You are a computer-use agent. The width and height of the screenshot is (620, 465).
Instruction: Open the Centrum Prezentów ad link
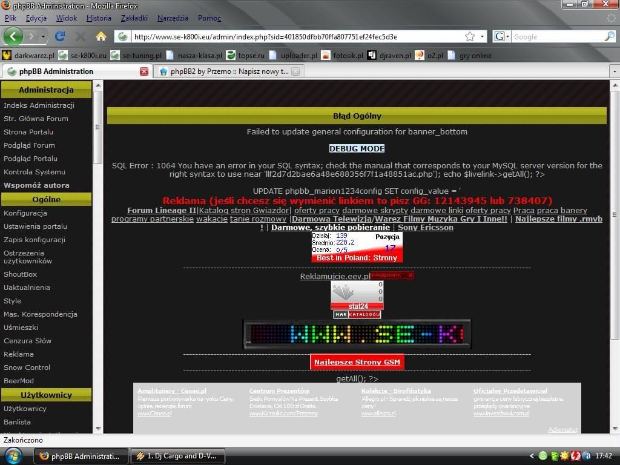(x=279, y=391)
